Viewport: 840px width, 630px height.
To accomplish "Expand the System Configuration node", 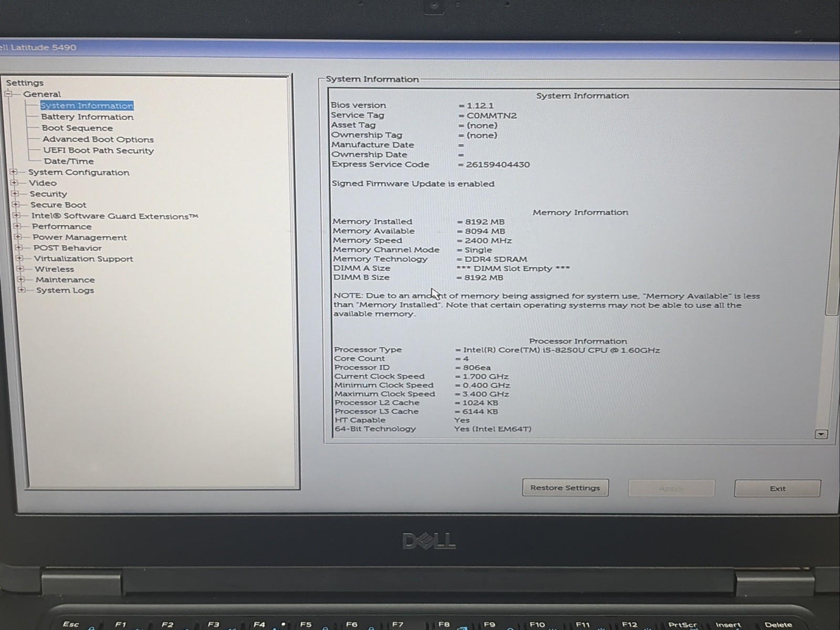I will pyautogui.click(x=14, y=172).
